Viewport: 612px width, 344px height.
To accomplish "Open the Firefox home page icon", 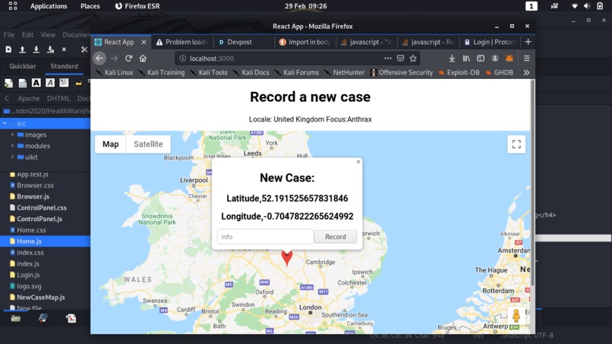I will (143, 58).
